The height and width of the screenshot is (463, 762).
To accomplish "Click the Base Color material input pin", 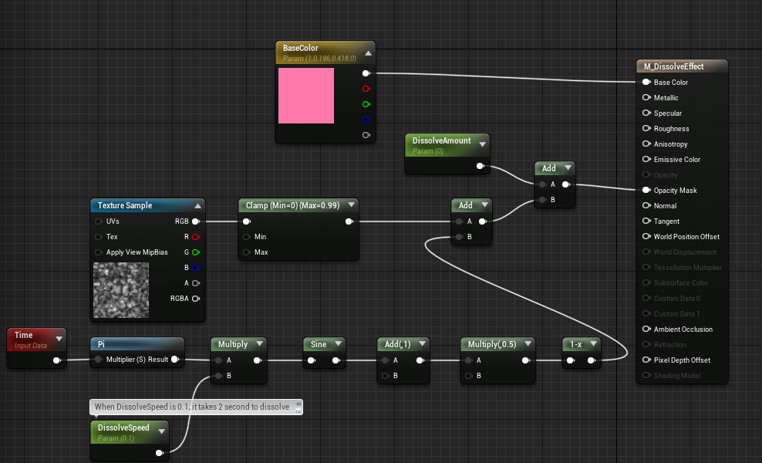I will click(x=646, y=83).
